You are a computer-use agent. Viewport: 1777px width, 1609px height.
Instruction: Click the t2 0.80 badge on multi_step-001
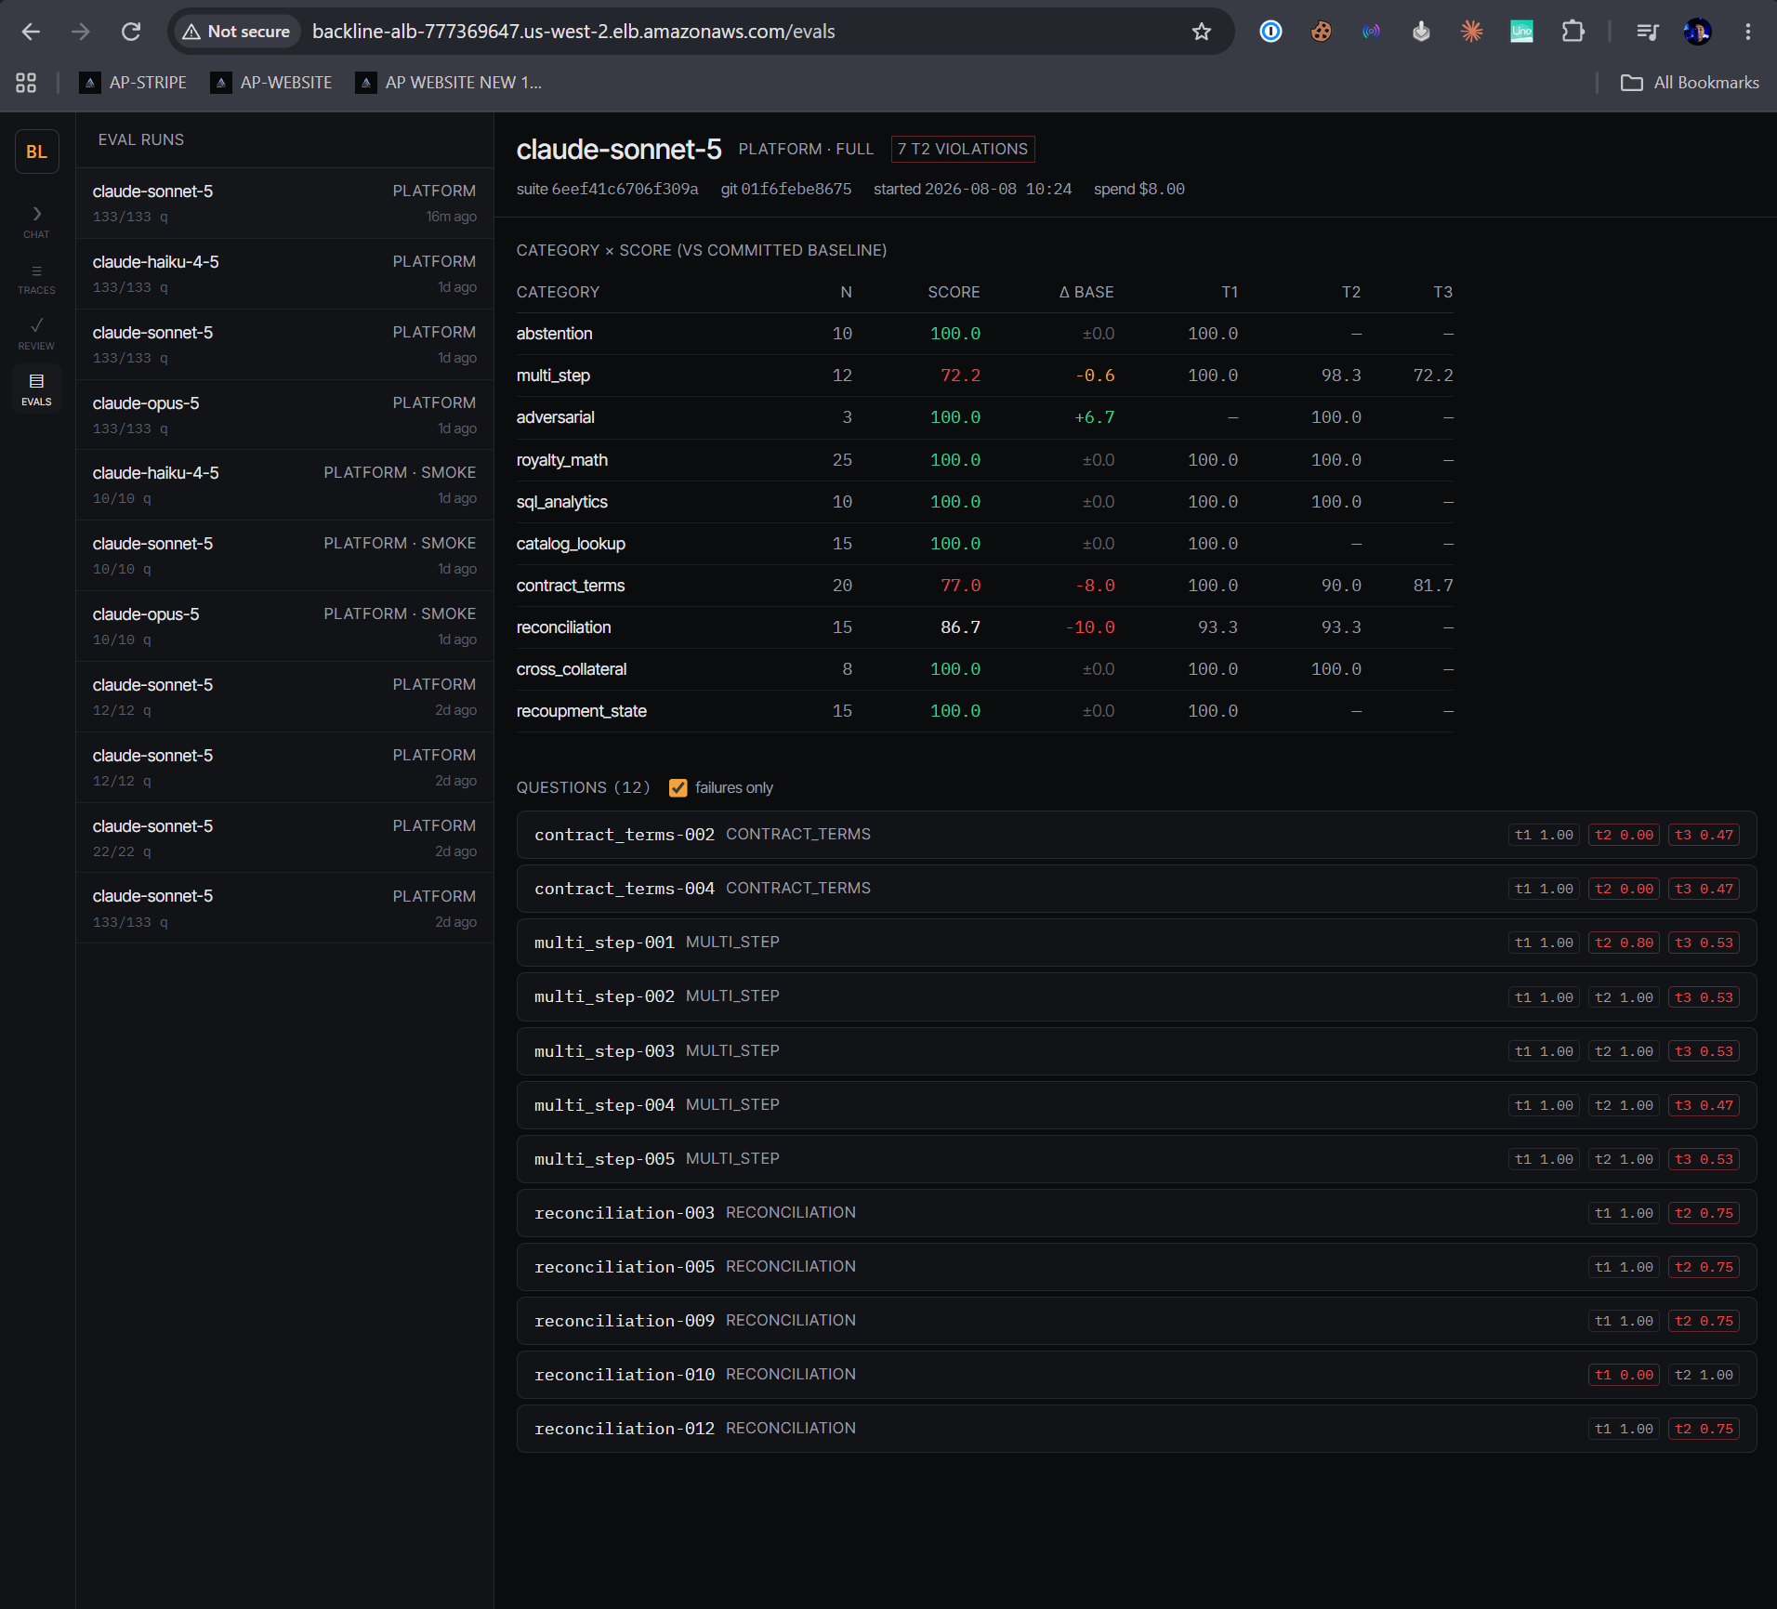1624,943
